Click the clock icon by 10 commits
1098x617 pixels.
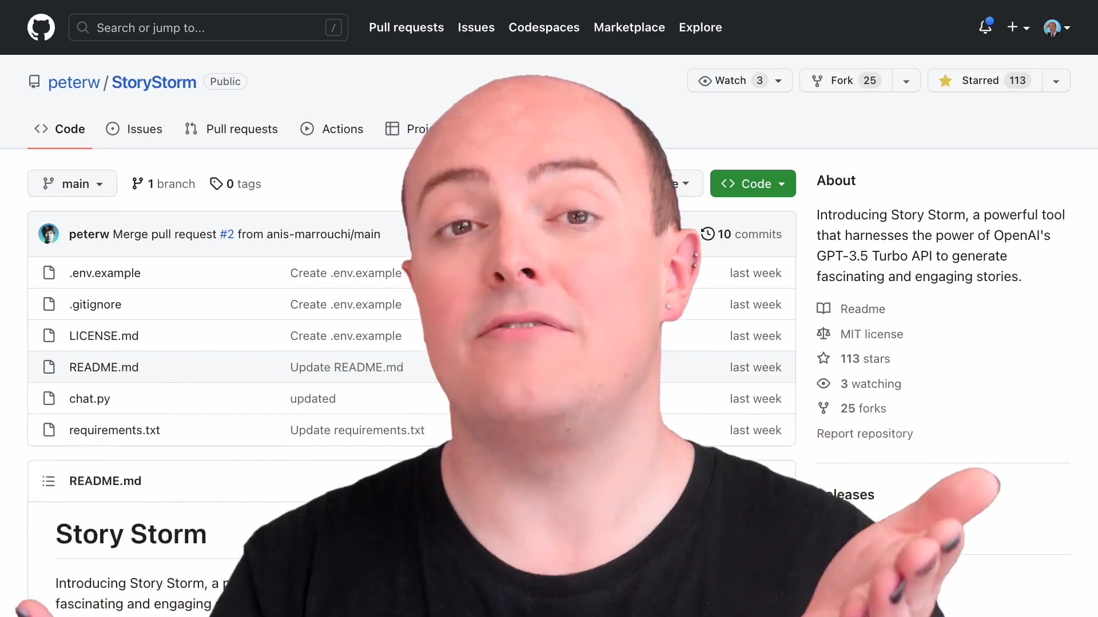pos(708,234)
